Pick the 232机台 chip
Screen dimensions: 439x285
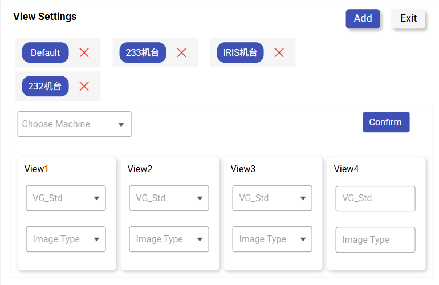tap(46, 86)
